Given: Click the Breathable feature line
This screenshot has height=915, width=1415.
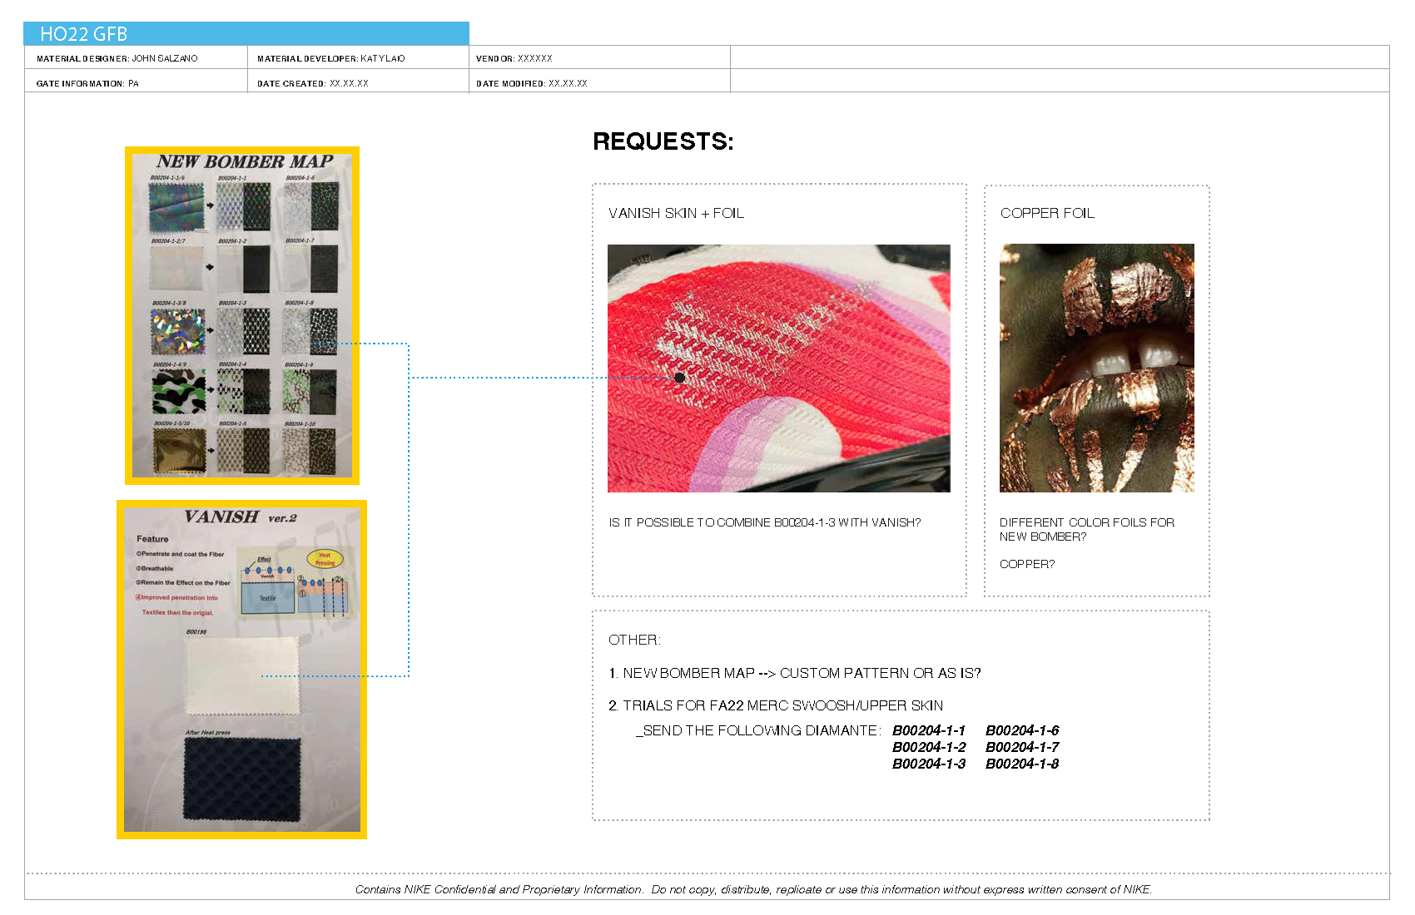Looking at the screenshot, I should pyautogui.click(x=155, y=569).
